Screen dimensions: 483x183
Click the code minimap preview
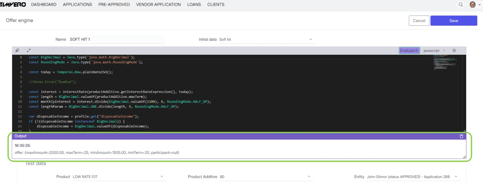coord(445,62)
